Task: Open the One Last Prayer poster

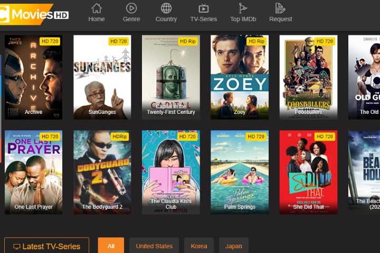Action: coord(33,172)
